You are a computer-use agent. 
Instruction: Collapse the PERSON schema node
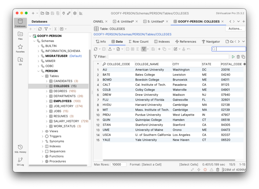pyautogui.click(x=38, y=71)
